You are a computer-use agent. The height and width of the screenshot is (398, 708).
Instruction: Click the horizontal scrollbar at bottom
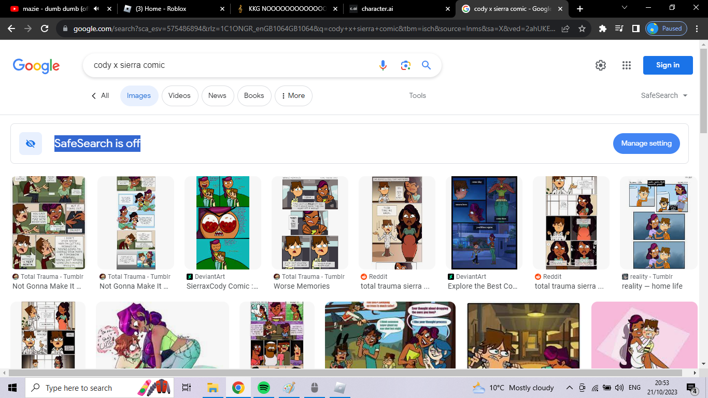point(346,373)
